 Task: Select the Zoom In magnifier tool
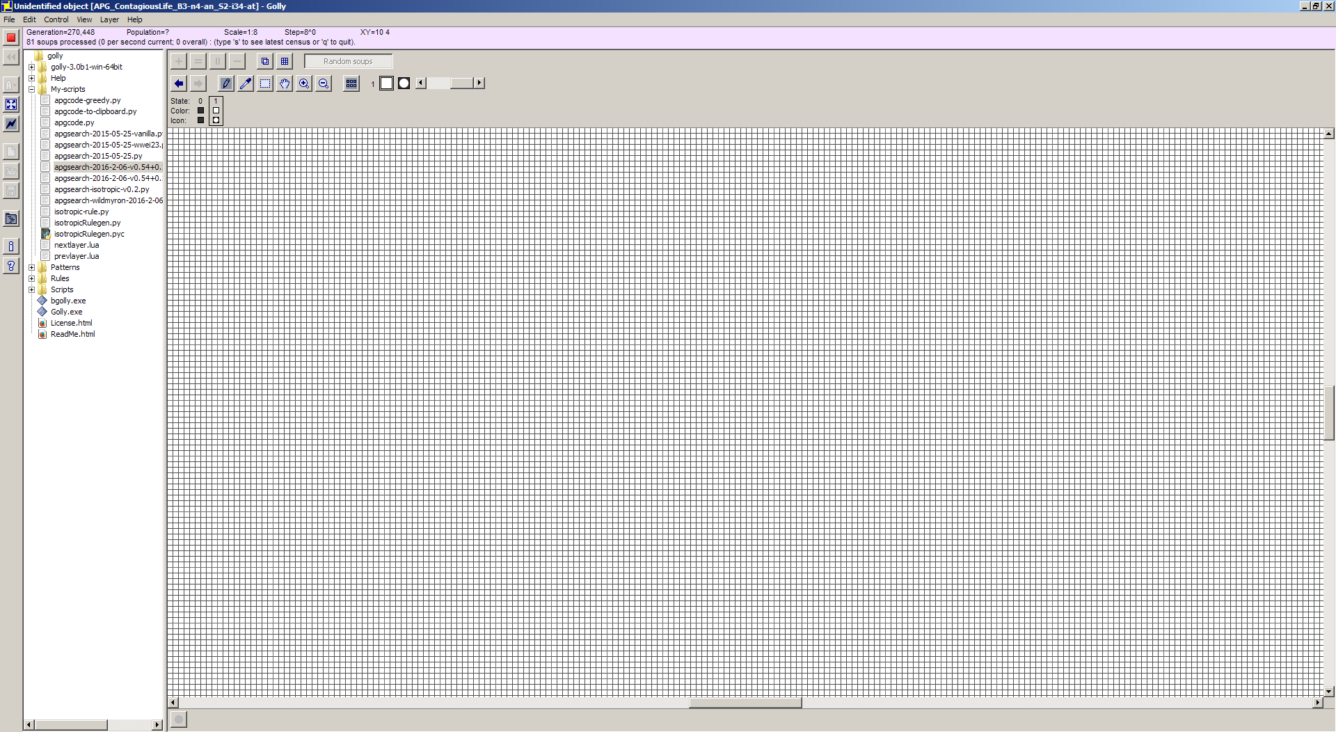[x=304, y=83]
